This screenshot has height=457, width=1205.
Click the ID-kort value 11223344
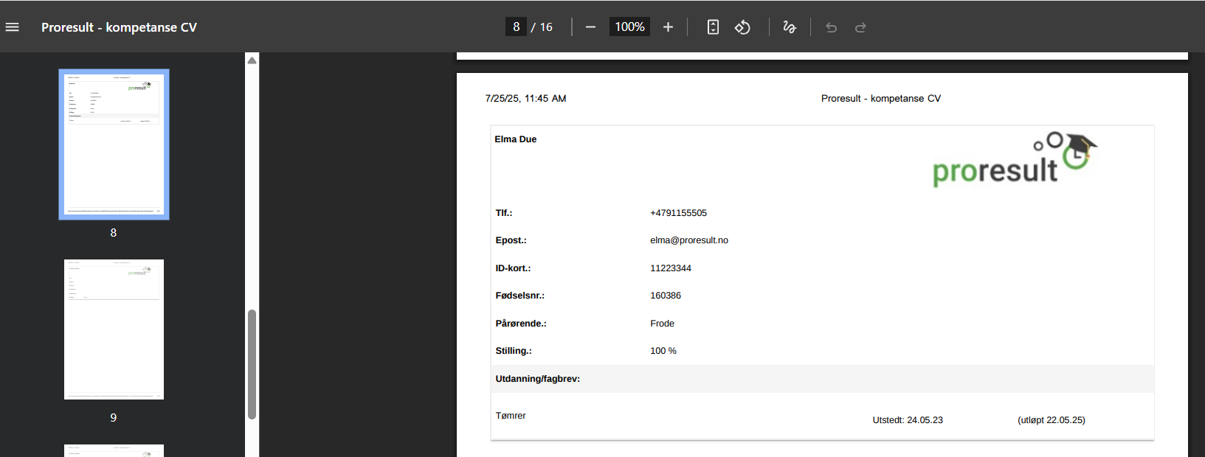point(671,268)
